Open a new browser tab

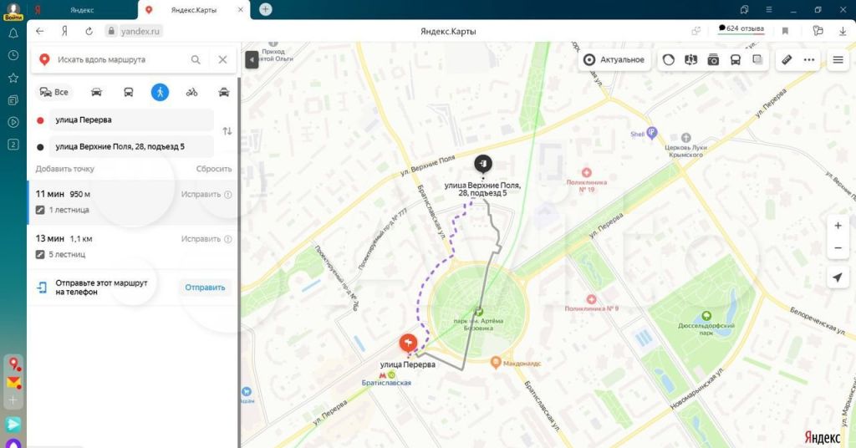[265, 9]
